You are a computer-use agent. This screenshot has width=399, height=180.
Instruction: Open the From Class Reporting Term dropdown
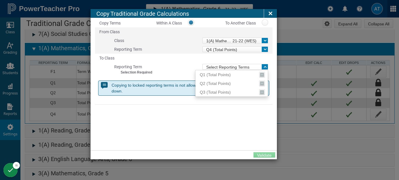pyautogui.click(x=235, y=49)
